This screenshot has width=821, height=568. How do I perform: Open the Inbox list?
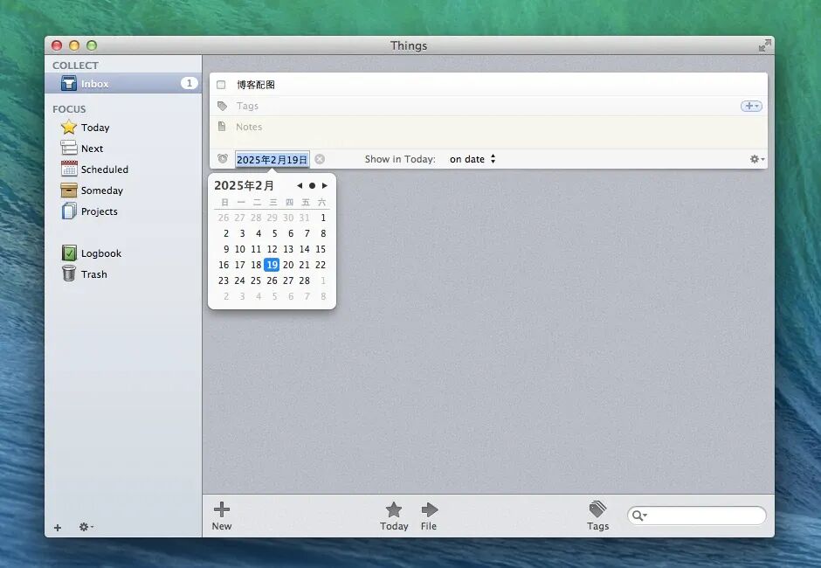[123, 83]
